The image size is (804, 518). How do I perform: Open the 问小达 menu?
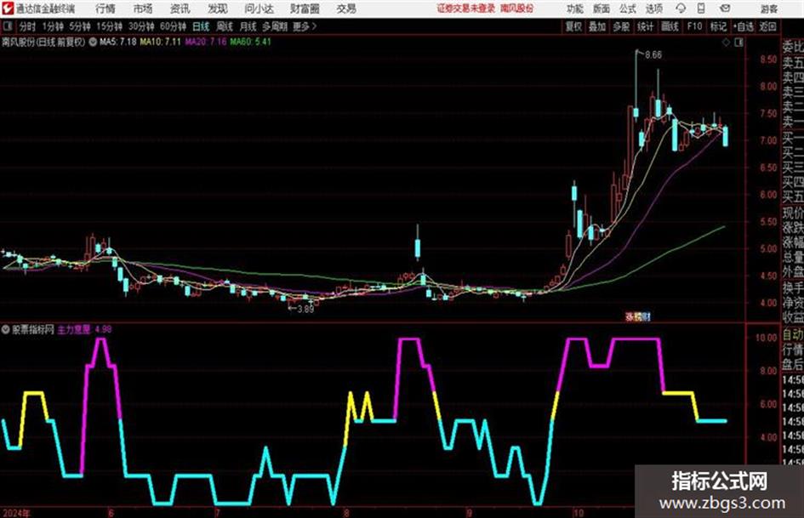(x=259, y=9)
